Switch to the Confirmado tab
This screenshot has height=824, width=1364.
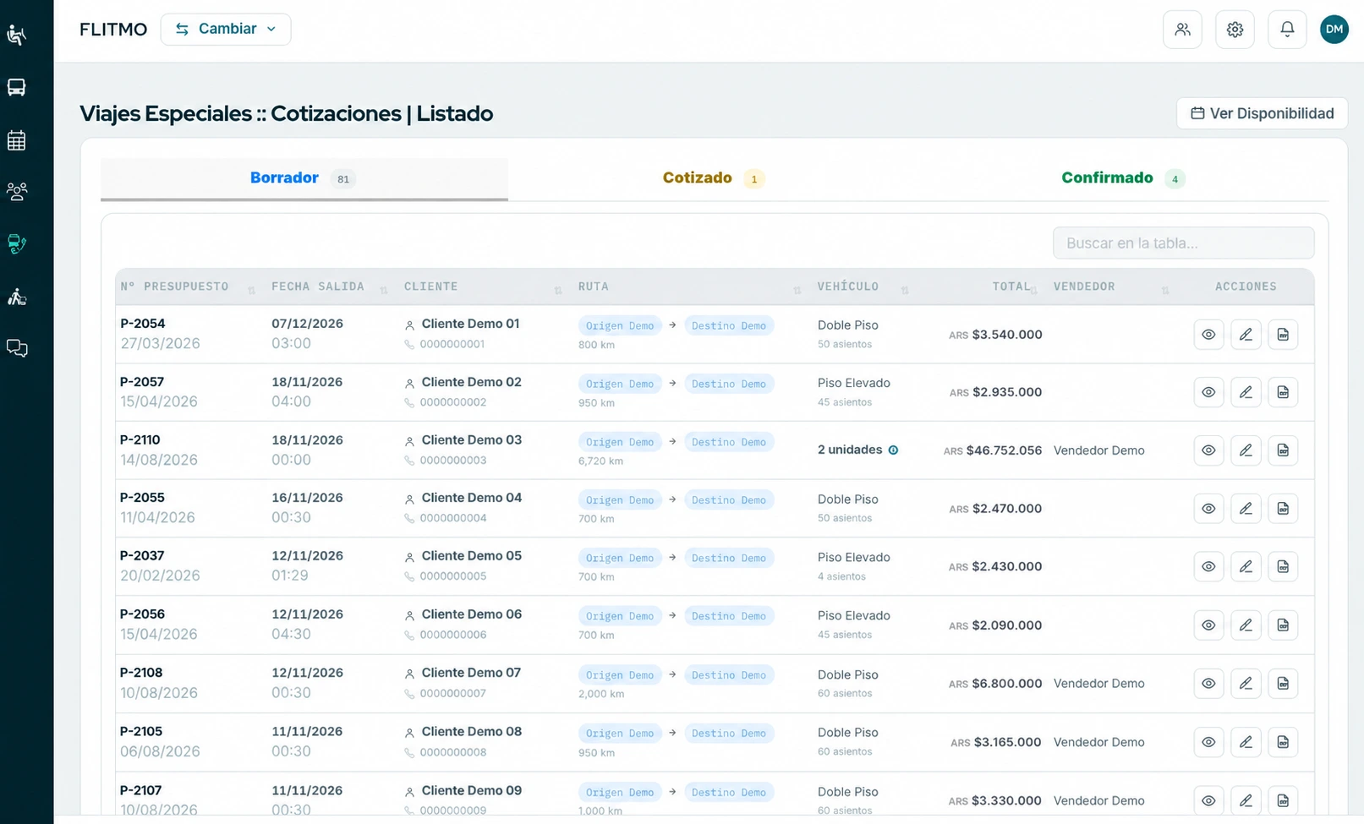click(x=1123, y=178)
